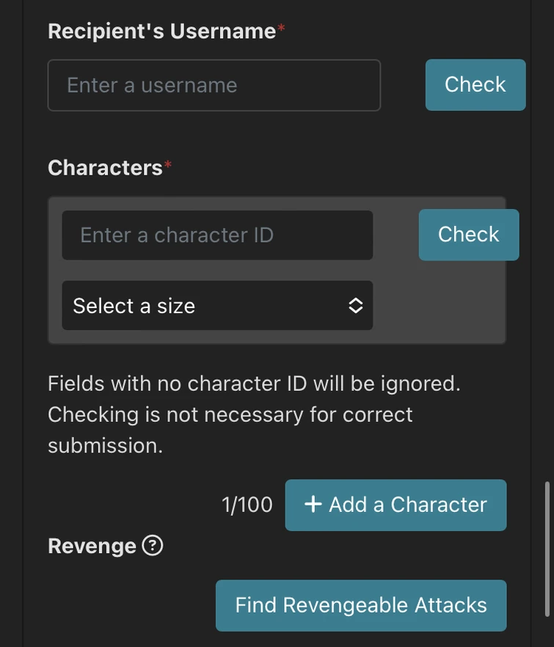The image size is (554, 647).
Task: Click the 1/100 character counter
Action: click(247, 505)
